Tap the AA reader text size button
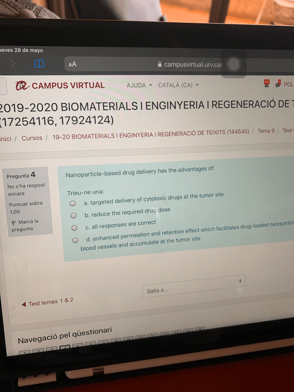This screenshot has height=392, width=294. pos(73,64)
